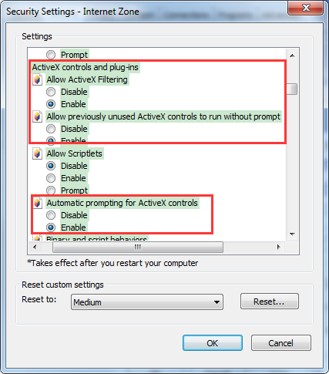Select Enable under Allow ActiveX Filtering
This screenshot has width=329, height=374.
[x=51, y=104]
